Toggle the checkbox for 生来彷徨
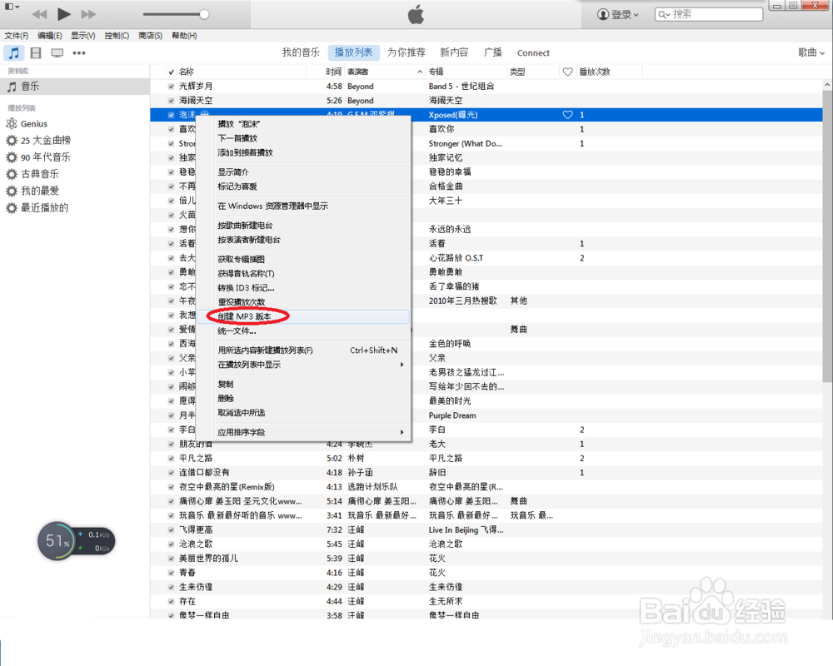 pyautogui.click(x=171, y=587)
